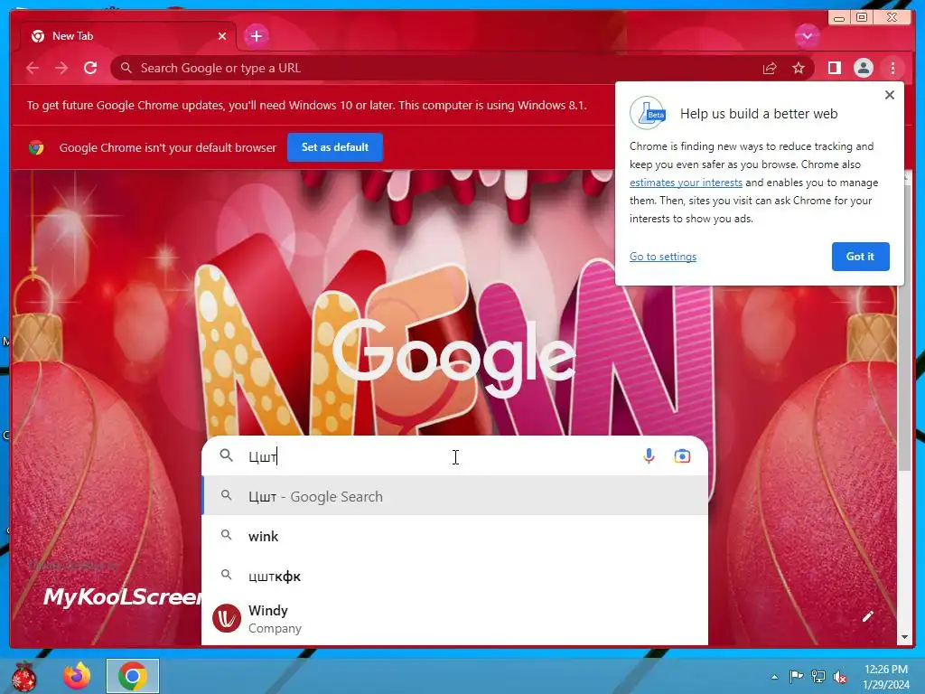Open the tab search dropdown arrow
925x694 pixels.
click(x=807, y=36)
